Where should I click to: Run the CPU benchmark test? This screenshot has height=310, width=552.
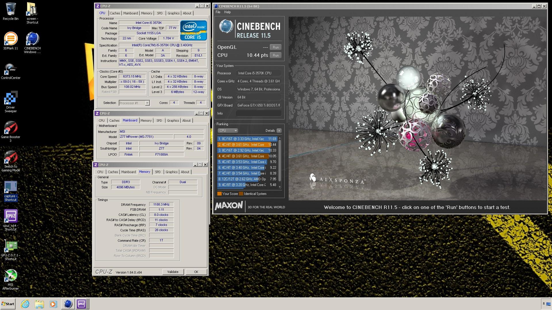tap(276, 55)
